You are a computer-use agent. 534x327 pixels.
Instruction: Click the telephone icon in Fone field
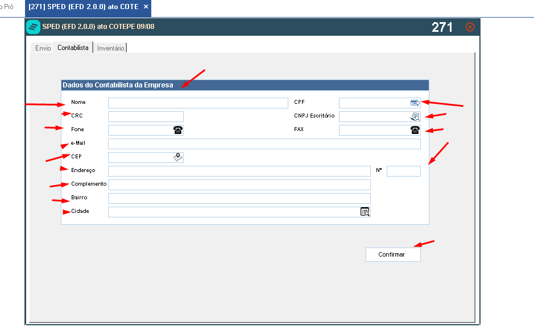178,130
